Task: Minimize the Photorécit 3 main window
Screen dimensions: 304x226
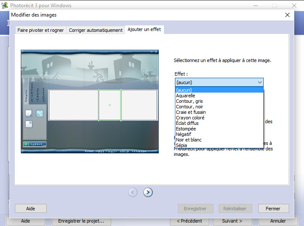Action: [256, 6]
